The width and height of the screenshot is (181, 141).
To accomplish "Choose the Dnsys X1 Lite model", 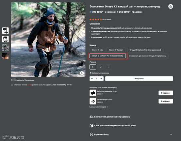I will click(97, 50).
